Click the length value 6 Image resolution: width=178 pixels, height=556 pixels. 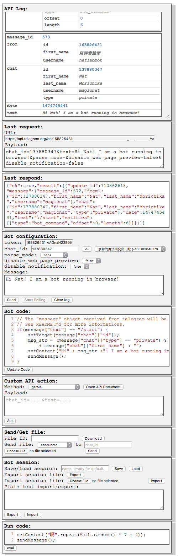tap(82, 25)
